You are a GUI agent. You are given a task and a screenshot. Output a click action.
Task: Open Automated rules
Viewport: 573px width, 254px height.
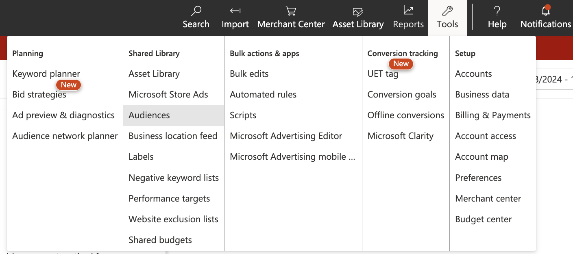tap(263, 94)
